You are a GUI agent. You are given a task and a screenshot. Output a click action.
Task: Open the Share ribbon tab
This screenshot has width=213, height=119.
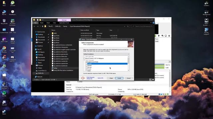pos(48,23)
